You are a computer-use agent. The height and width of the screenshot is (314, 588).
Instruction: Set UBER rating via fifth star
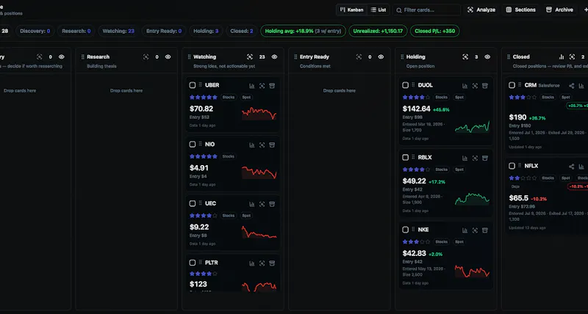point(215,98)
